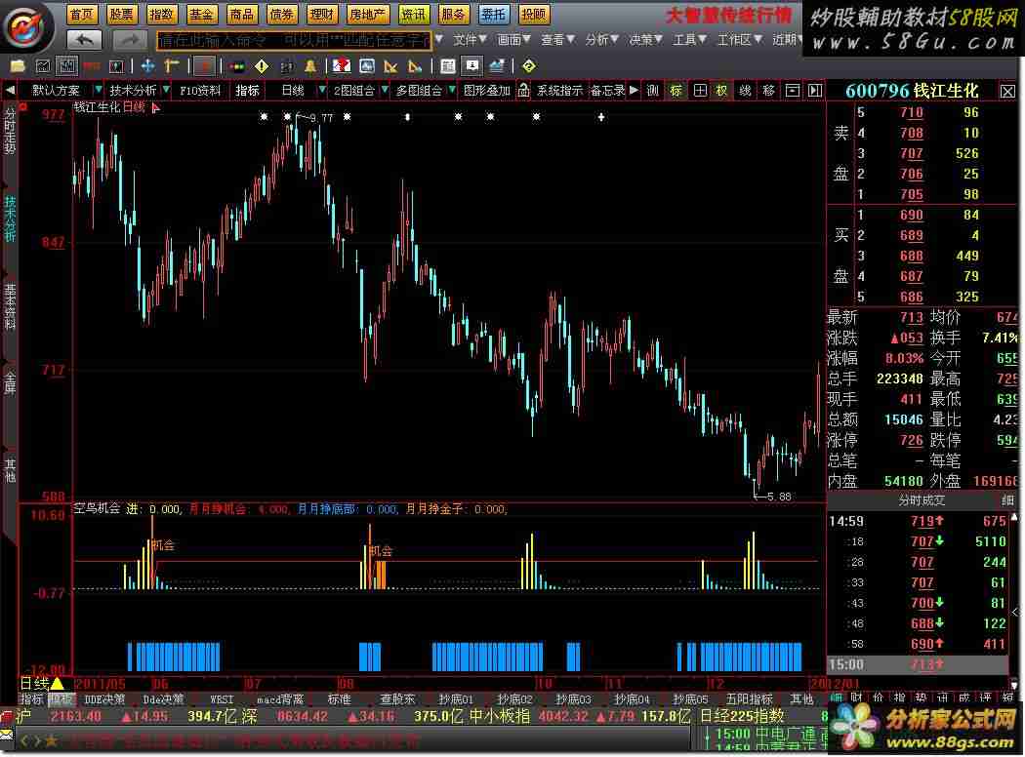Toggle the 线 drawing button
Screen dimensions: 1025x757
(745, 91)
